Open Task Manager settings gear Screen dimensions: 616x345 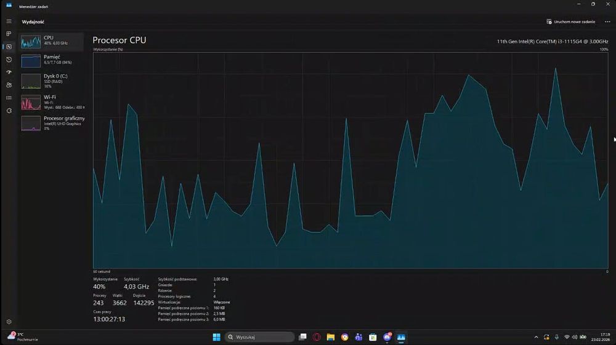9,322
